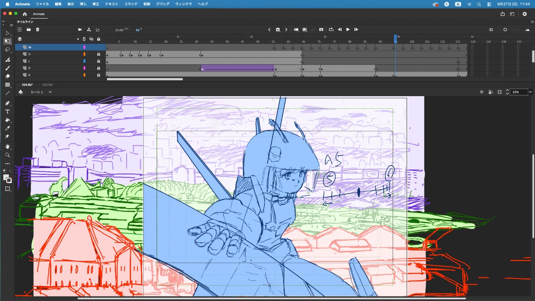Open the コマンド menu
Screen dimensions: 535x301
pos(131,4)
